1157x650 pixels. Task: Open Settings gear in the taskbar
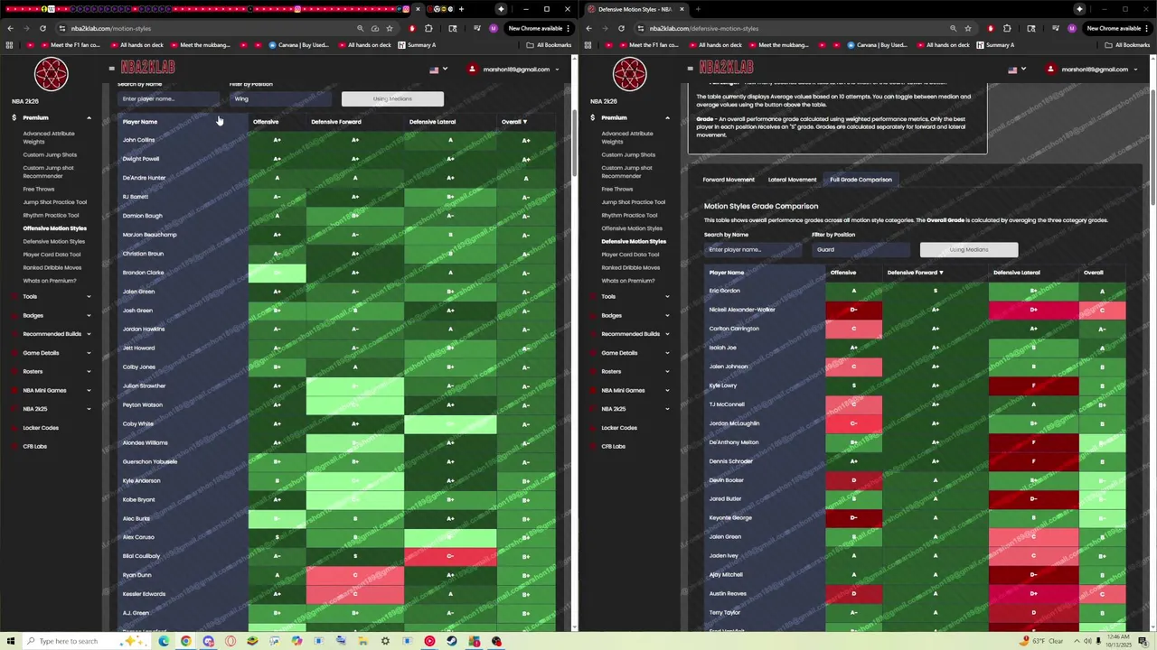pos(385,641)
